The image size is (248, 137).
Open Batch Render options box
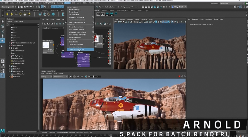tap(93, 42)
